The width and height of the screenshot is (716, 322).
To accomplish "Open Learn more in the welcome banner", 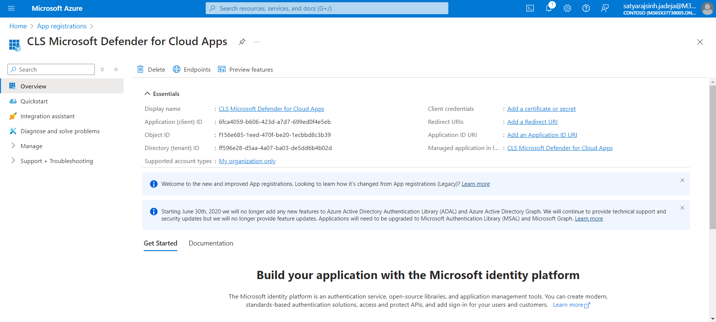I will point(476,184).
